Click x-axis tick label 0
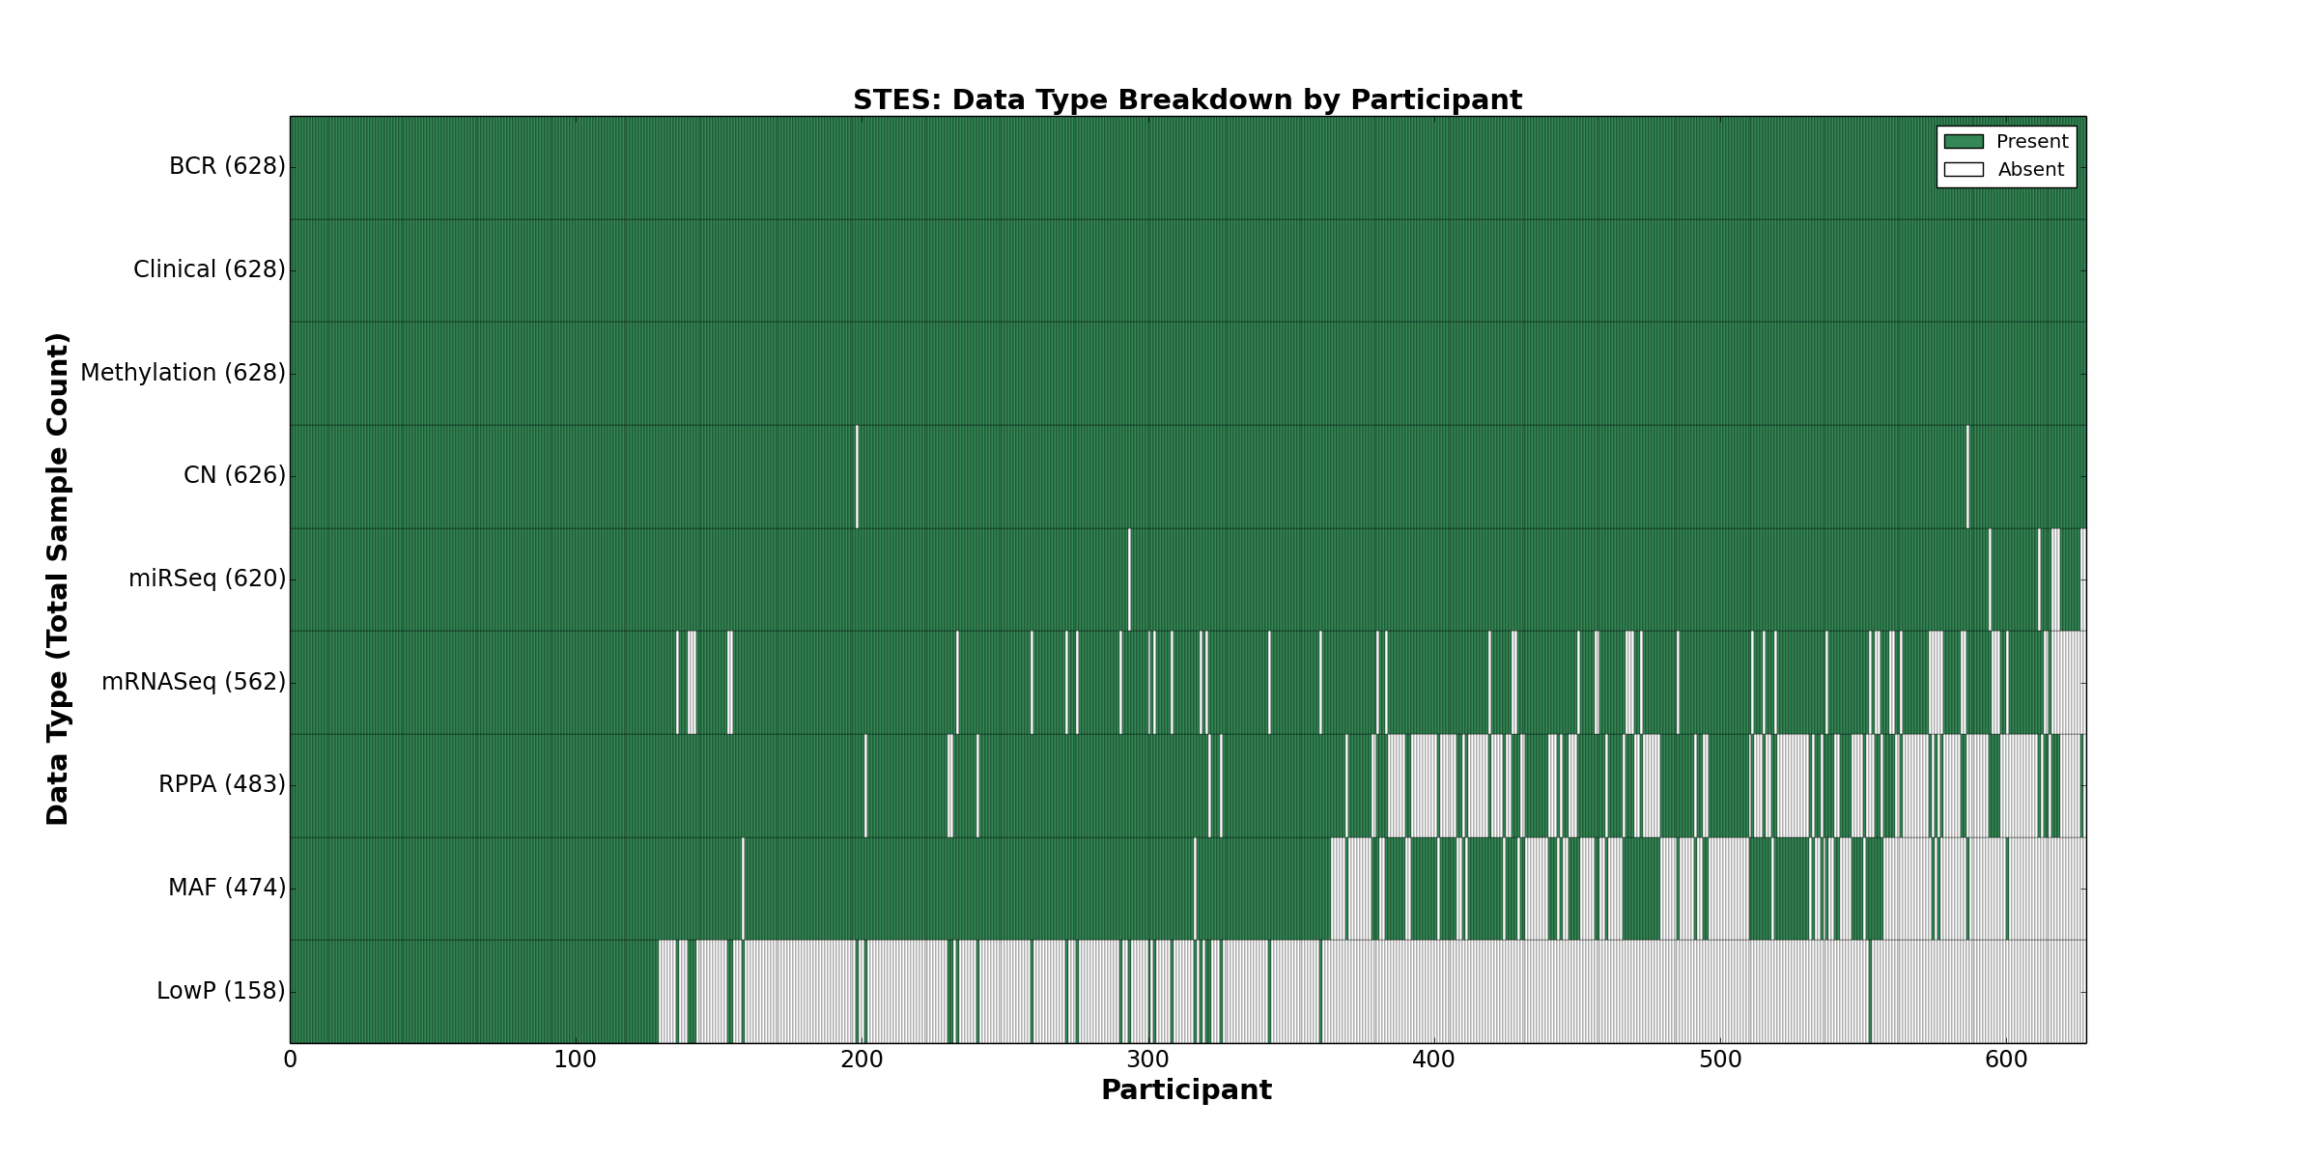Viewport: 2318px width, 1159px height. click(x=290, y=1060)
